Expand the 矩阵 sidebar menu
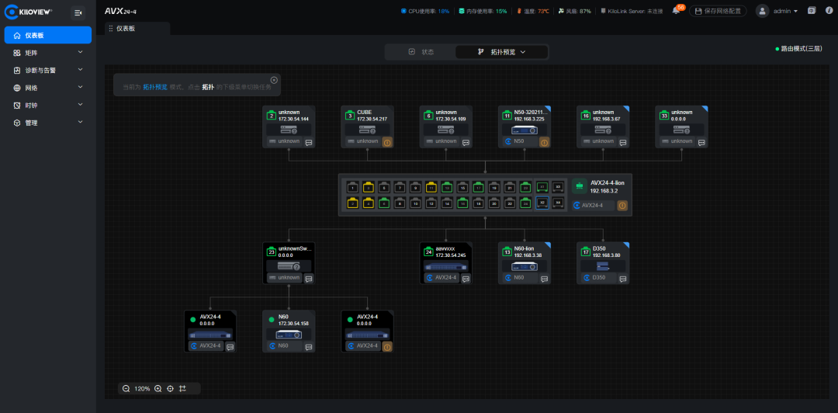Viewport: 838px width, 413px height. point(48,53)
